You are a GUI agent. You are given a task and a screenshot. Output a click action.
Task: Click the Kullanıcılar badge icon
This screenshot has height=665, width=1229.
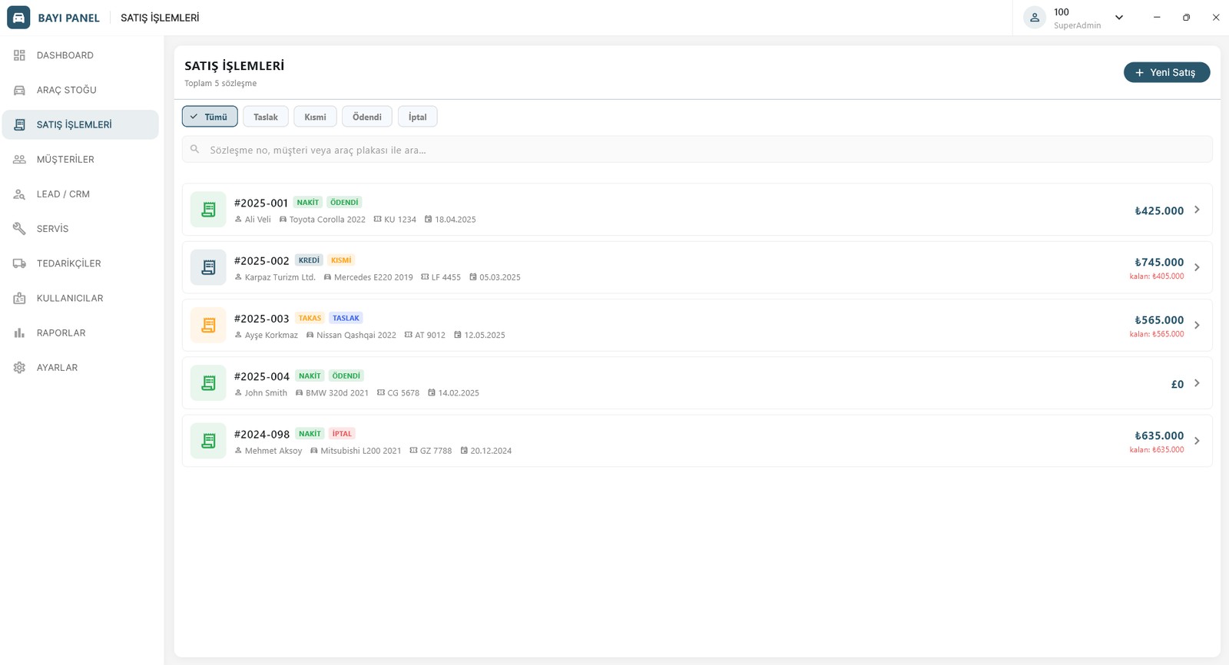coord(19,298)
